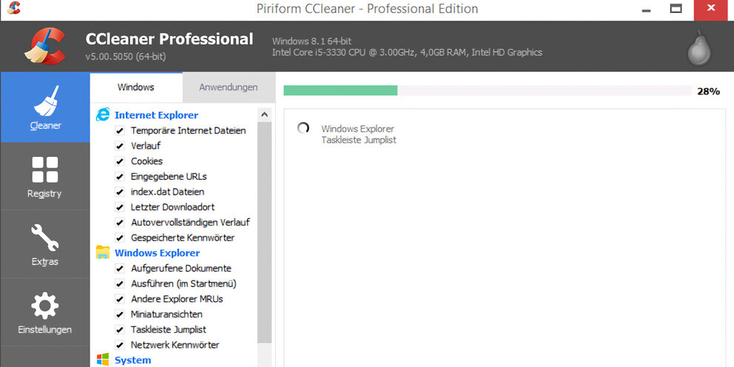Disable Letzter Downloadort checkbox
The height and width of the screenshot is (367, 734).
pos(120,207)
